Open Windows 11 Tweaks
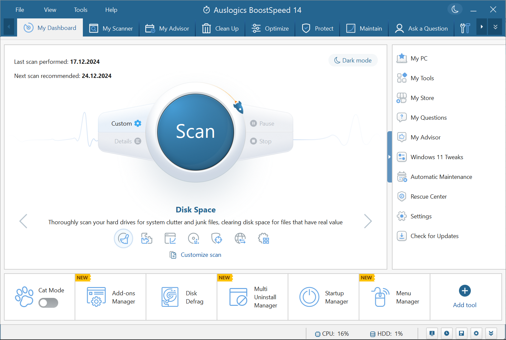 click(437, 157)
